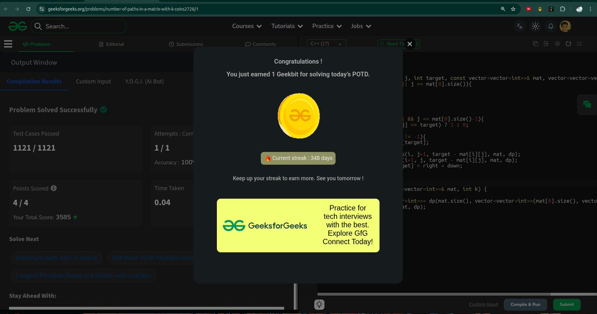Open the green chat bubble widget
This screenshot has height=314, width=597.
point(587,104)
